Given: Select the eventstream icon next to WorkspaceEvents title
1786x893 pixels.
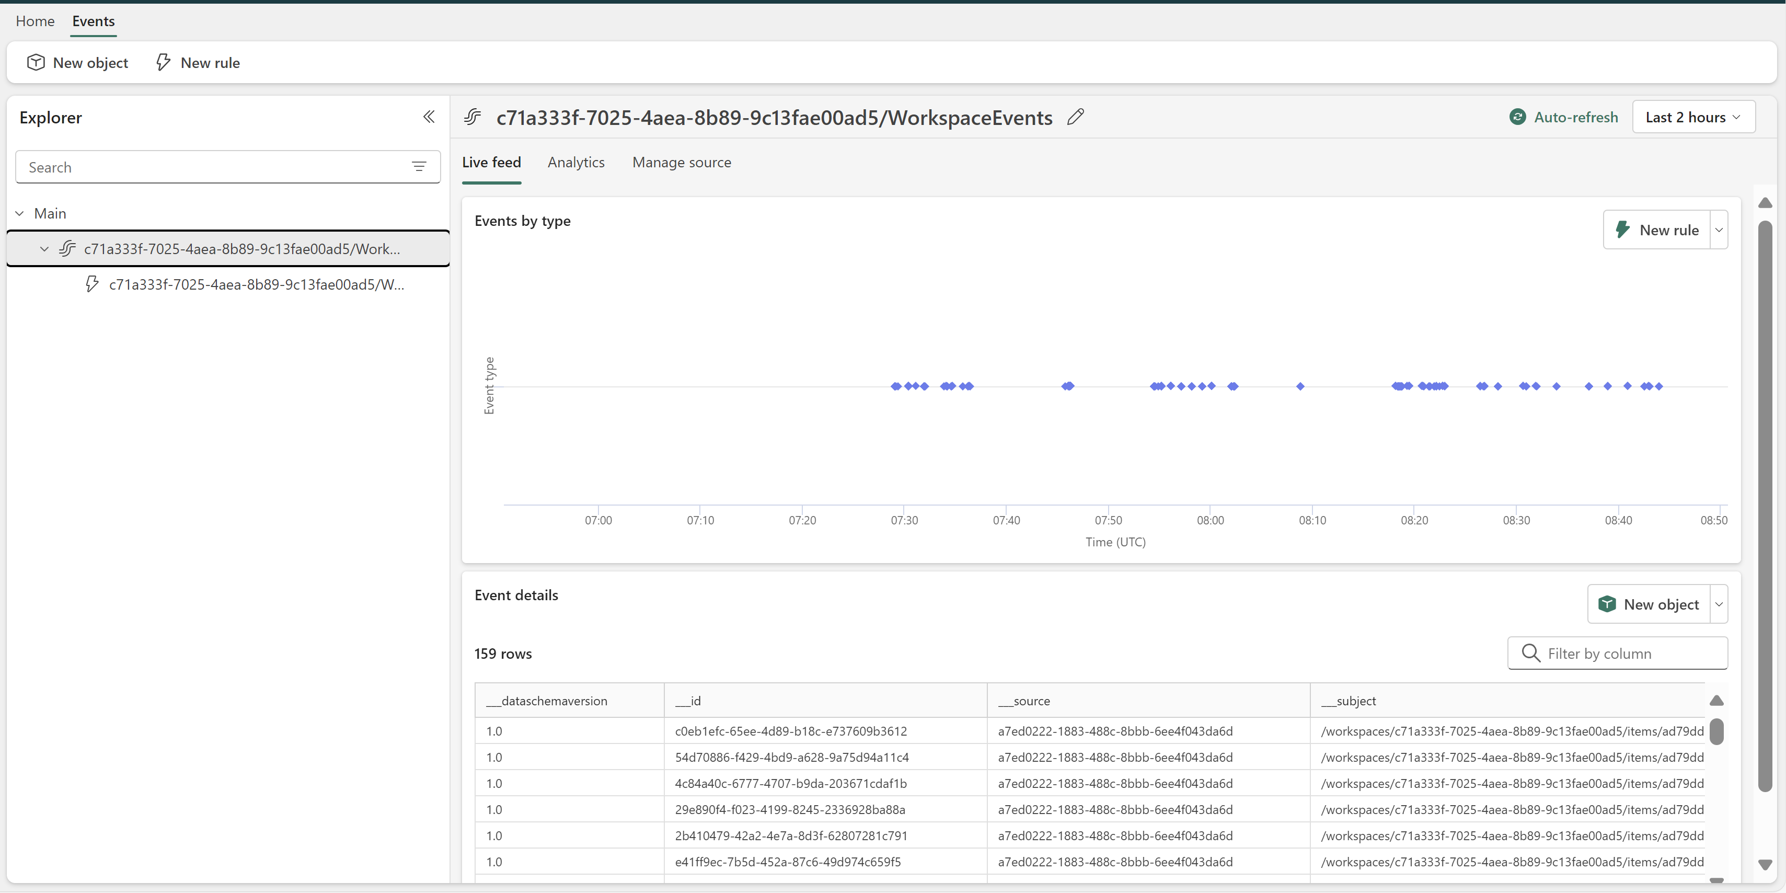Looking at the screenshot, I should point(472,117).
